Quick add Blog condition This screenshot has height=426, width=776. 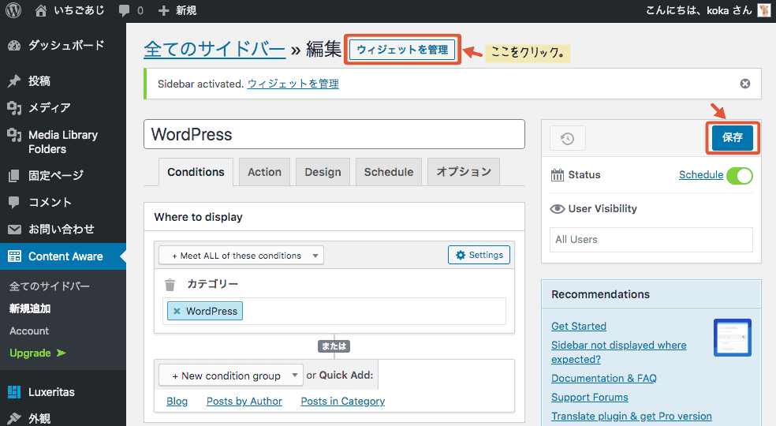(177, 402)
